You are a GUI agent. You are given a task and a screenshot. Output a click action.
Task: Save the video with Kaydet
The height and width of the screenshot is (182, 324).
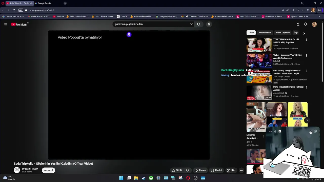tap(216, 170)
